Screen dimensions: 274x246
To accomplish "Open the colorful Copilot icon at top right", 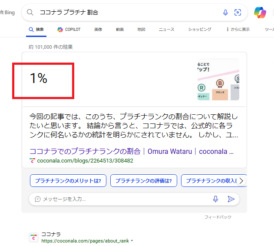I will point(260,13).
